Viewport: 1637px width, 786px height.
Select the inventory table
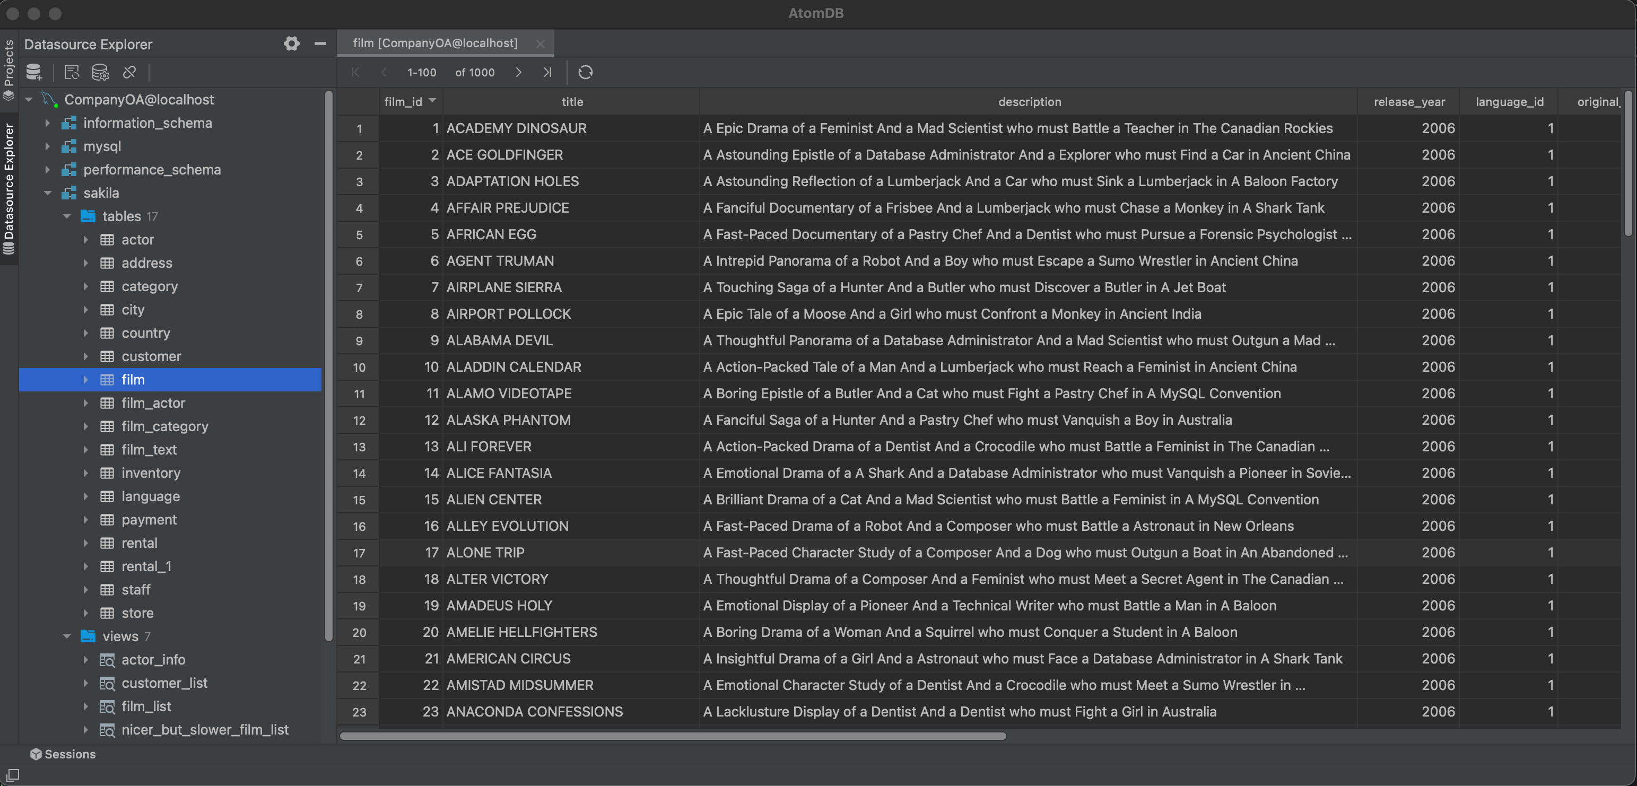tap(151, 473)
